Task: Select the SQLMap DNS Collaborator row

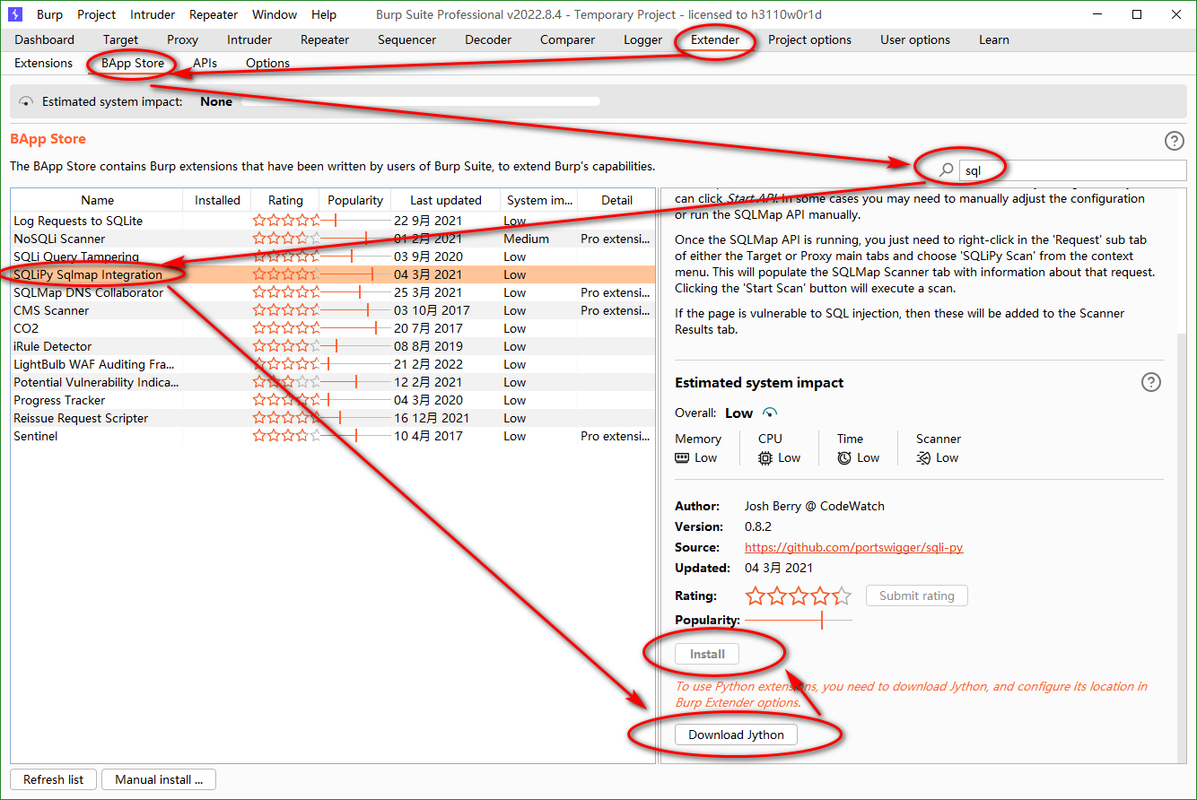Action: pyautogui.click(x=333, y=292)
